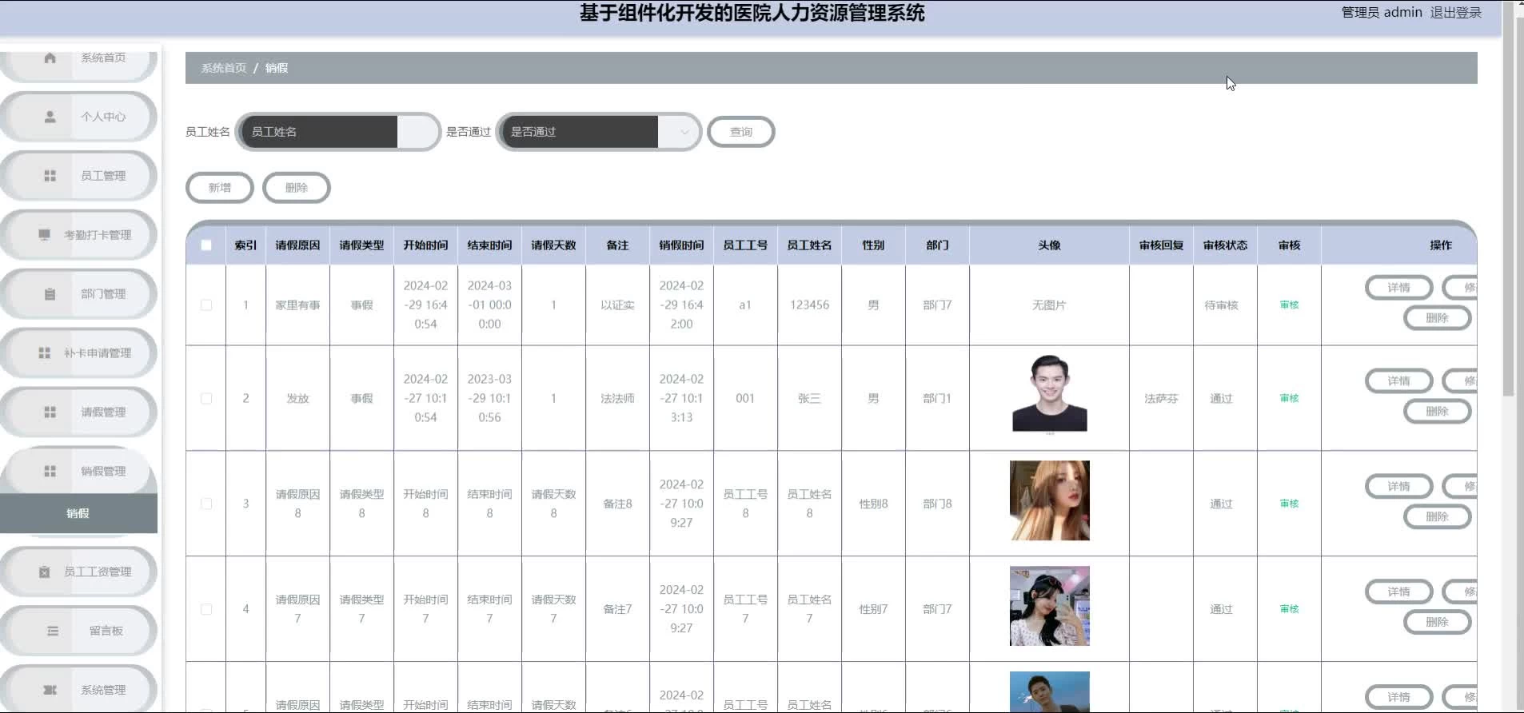Viewport: 1524px width, 713px height.
Task: Click the 以证实 remark cell
Action: 617,305
